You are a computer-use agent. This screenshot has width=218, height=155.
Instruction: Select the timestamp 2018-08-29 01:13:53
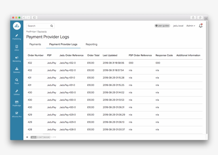click(x=113, y=100)
